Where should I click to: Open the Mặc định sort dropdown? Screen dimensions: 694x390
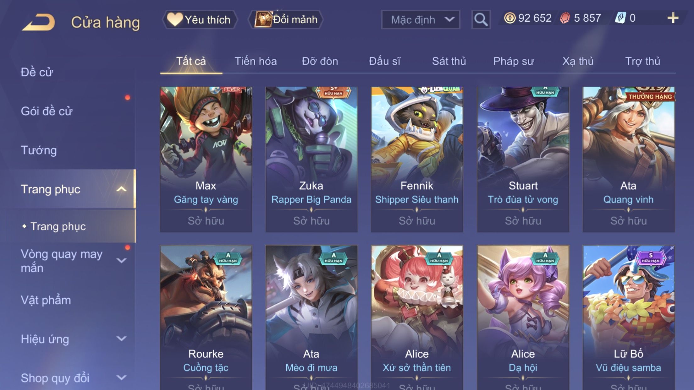pyautogui.click(x=421, y=19)
